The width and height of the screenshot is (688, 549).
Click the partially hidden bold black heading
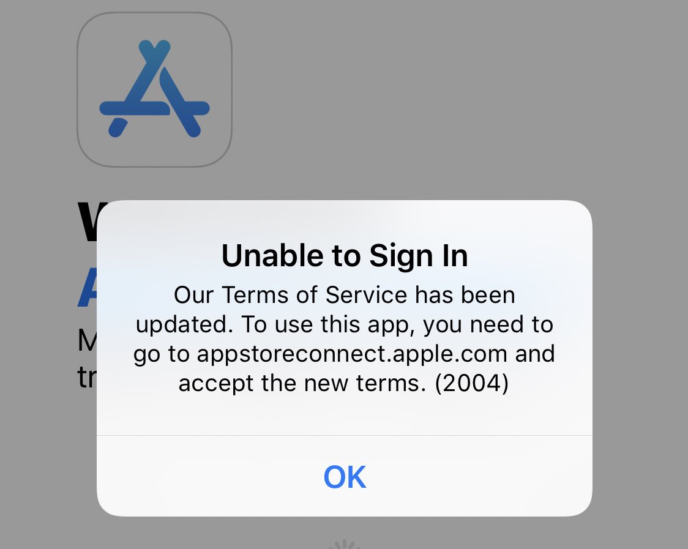tap(88, 222)
